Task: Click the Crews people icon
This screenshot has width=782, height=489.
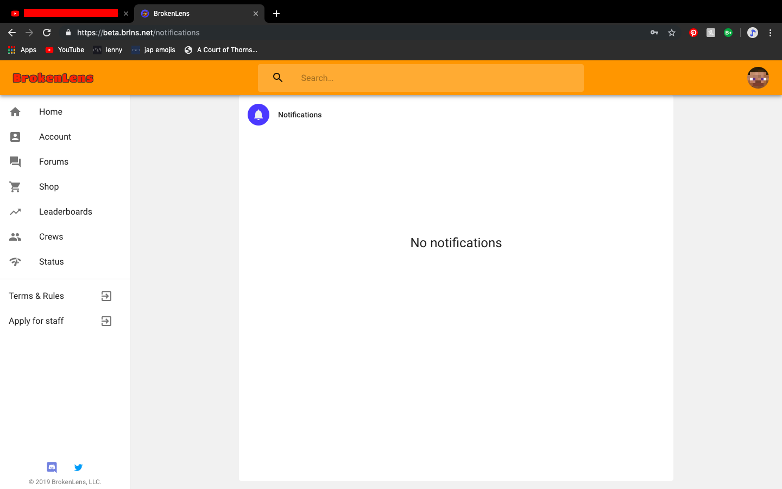Action: click(15, 237)
